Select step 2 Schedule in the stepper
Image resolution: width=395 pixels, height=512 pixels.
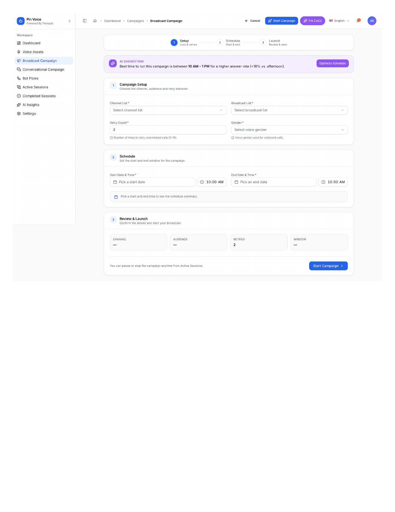(x=229, y=42)
